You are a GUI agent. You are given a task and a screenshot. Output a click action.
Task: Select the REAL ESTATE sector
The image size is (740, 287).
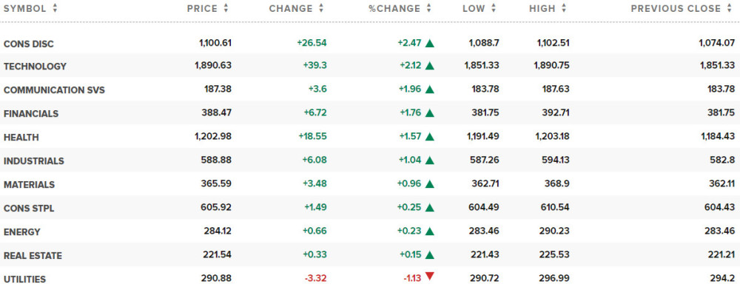coord(33,255)
